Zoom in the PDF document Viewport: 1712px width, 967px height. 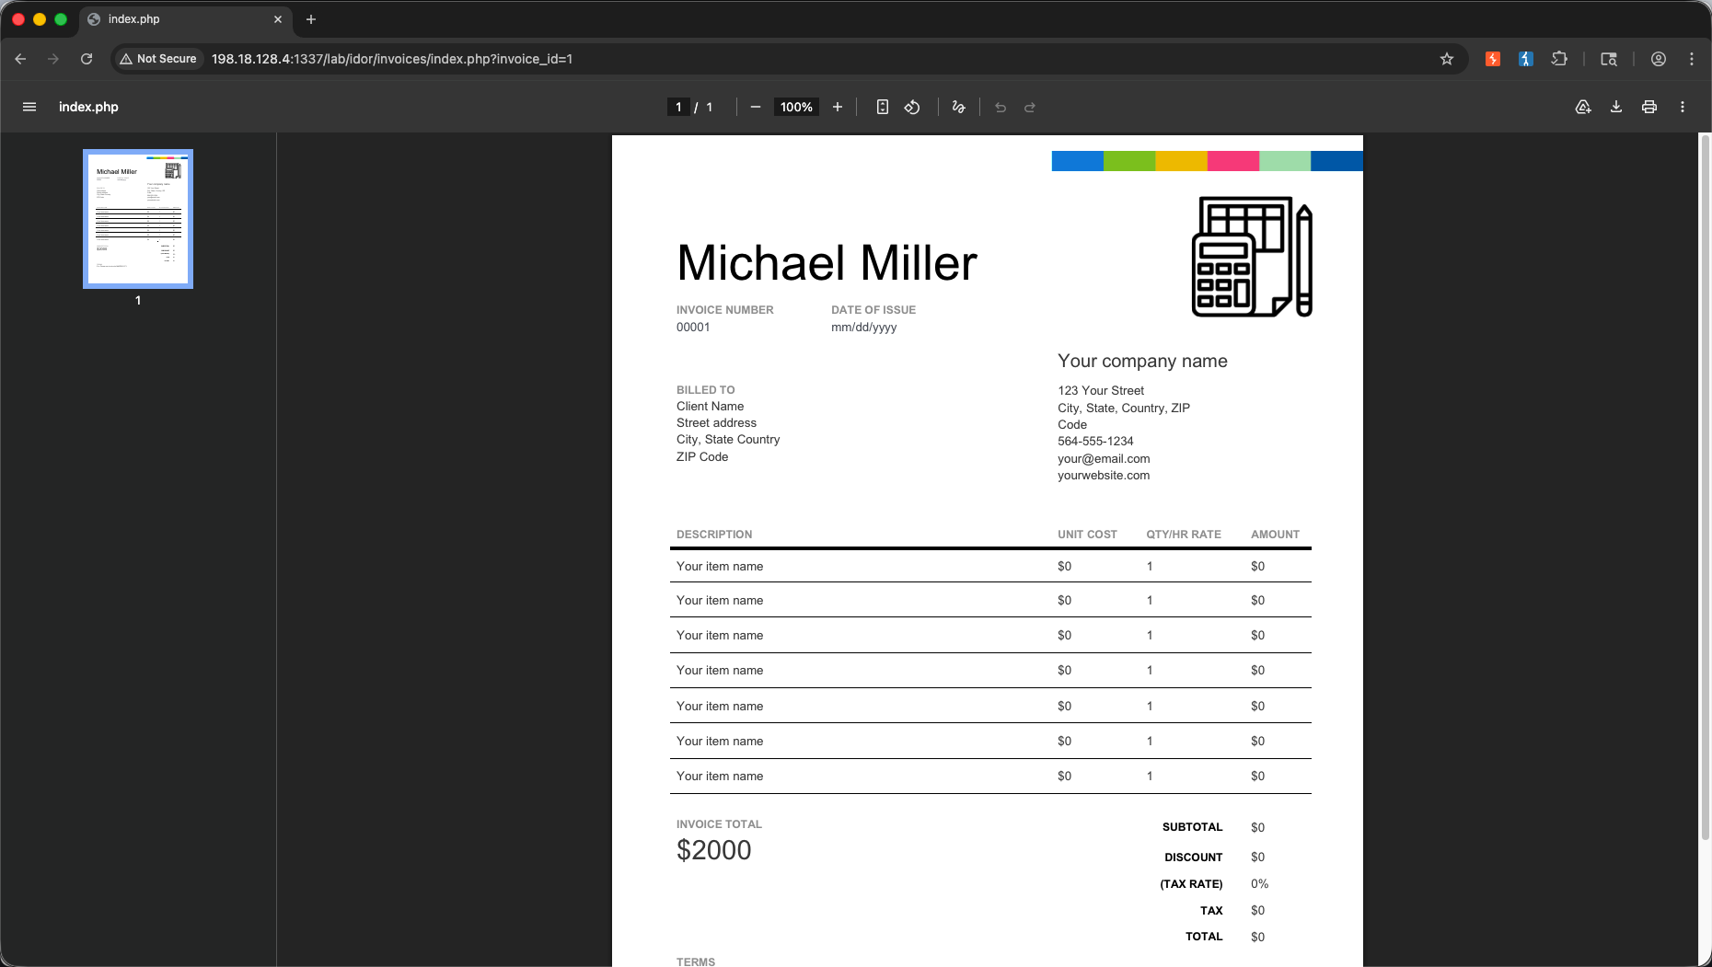838,107
